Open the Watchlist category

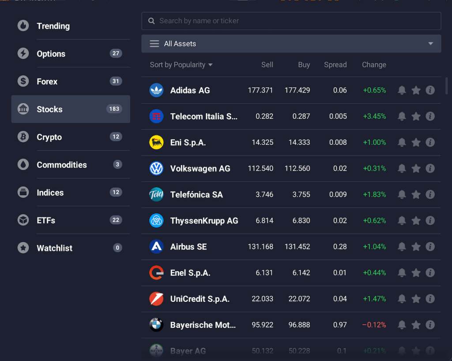(71, 248)
